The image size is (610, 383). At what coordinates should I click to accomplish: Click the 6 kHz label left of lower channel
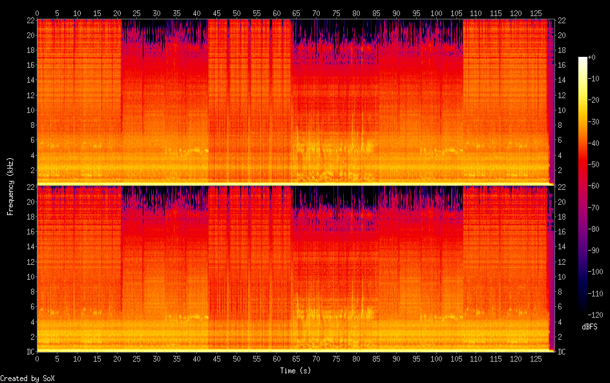coord(30,307)
